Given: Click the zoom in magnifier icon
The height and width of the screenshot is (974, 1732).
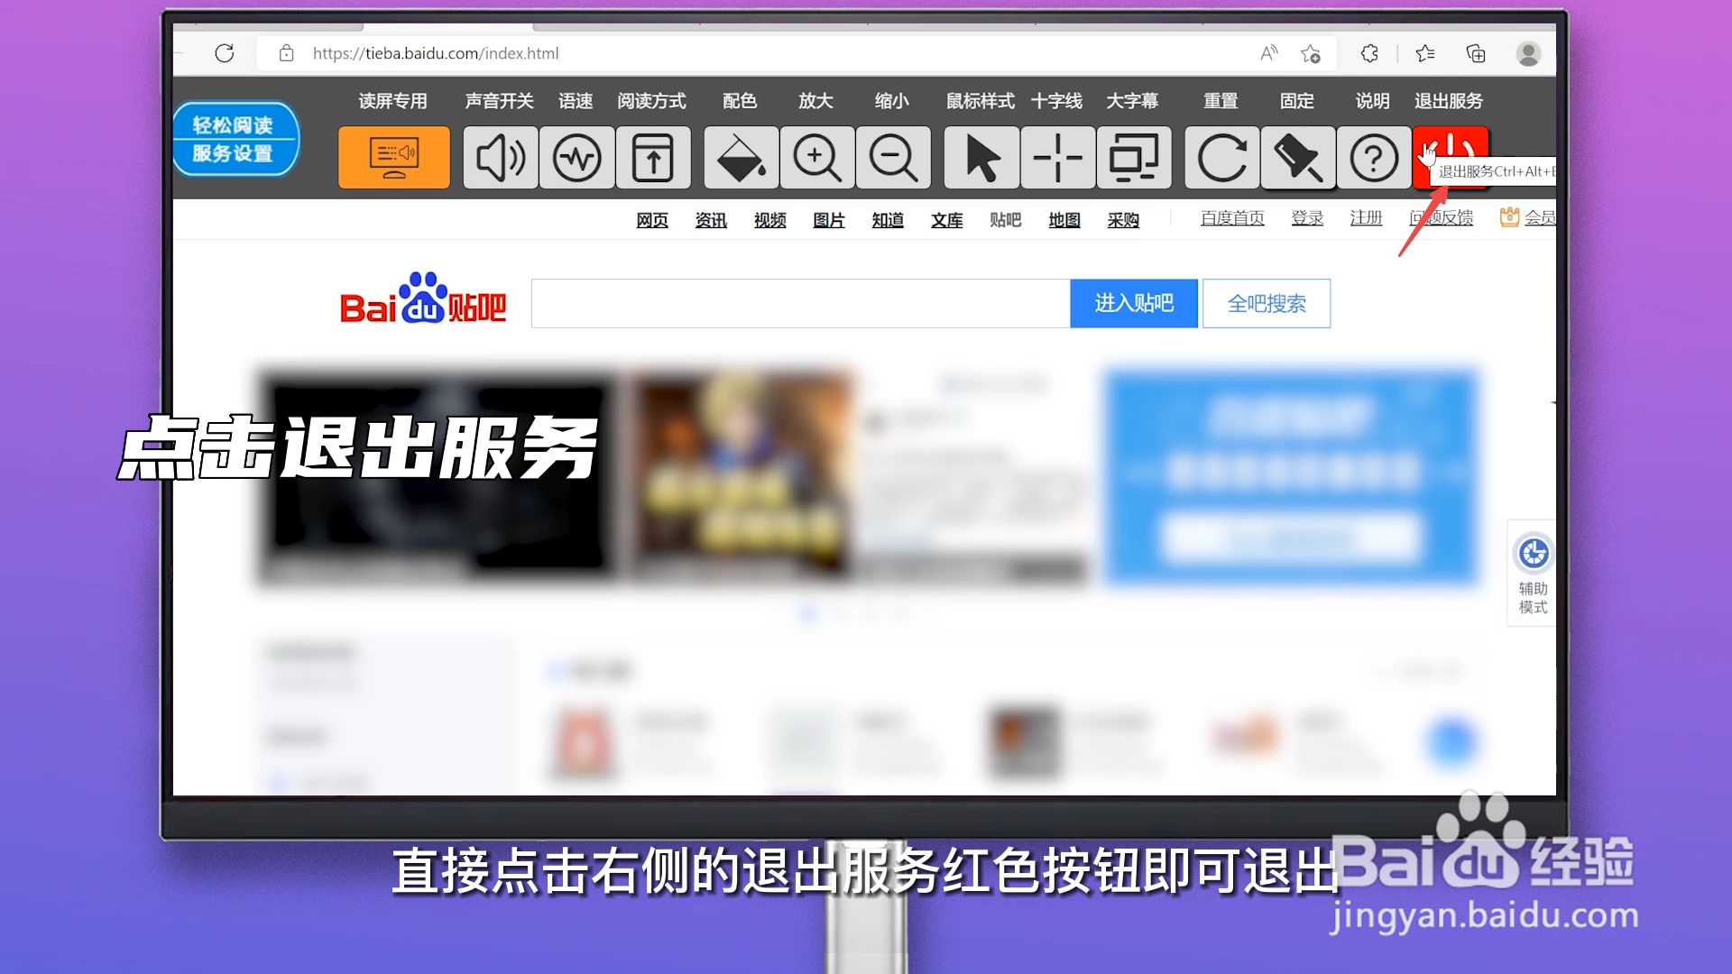Looking at the screenshot, I should (x=817, y=158).
